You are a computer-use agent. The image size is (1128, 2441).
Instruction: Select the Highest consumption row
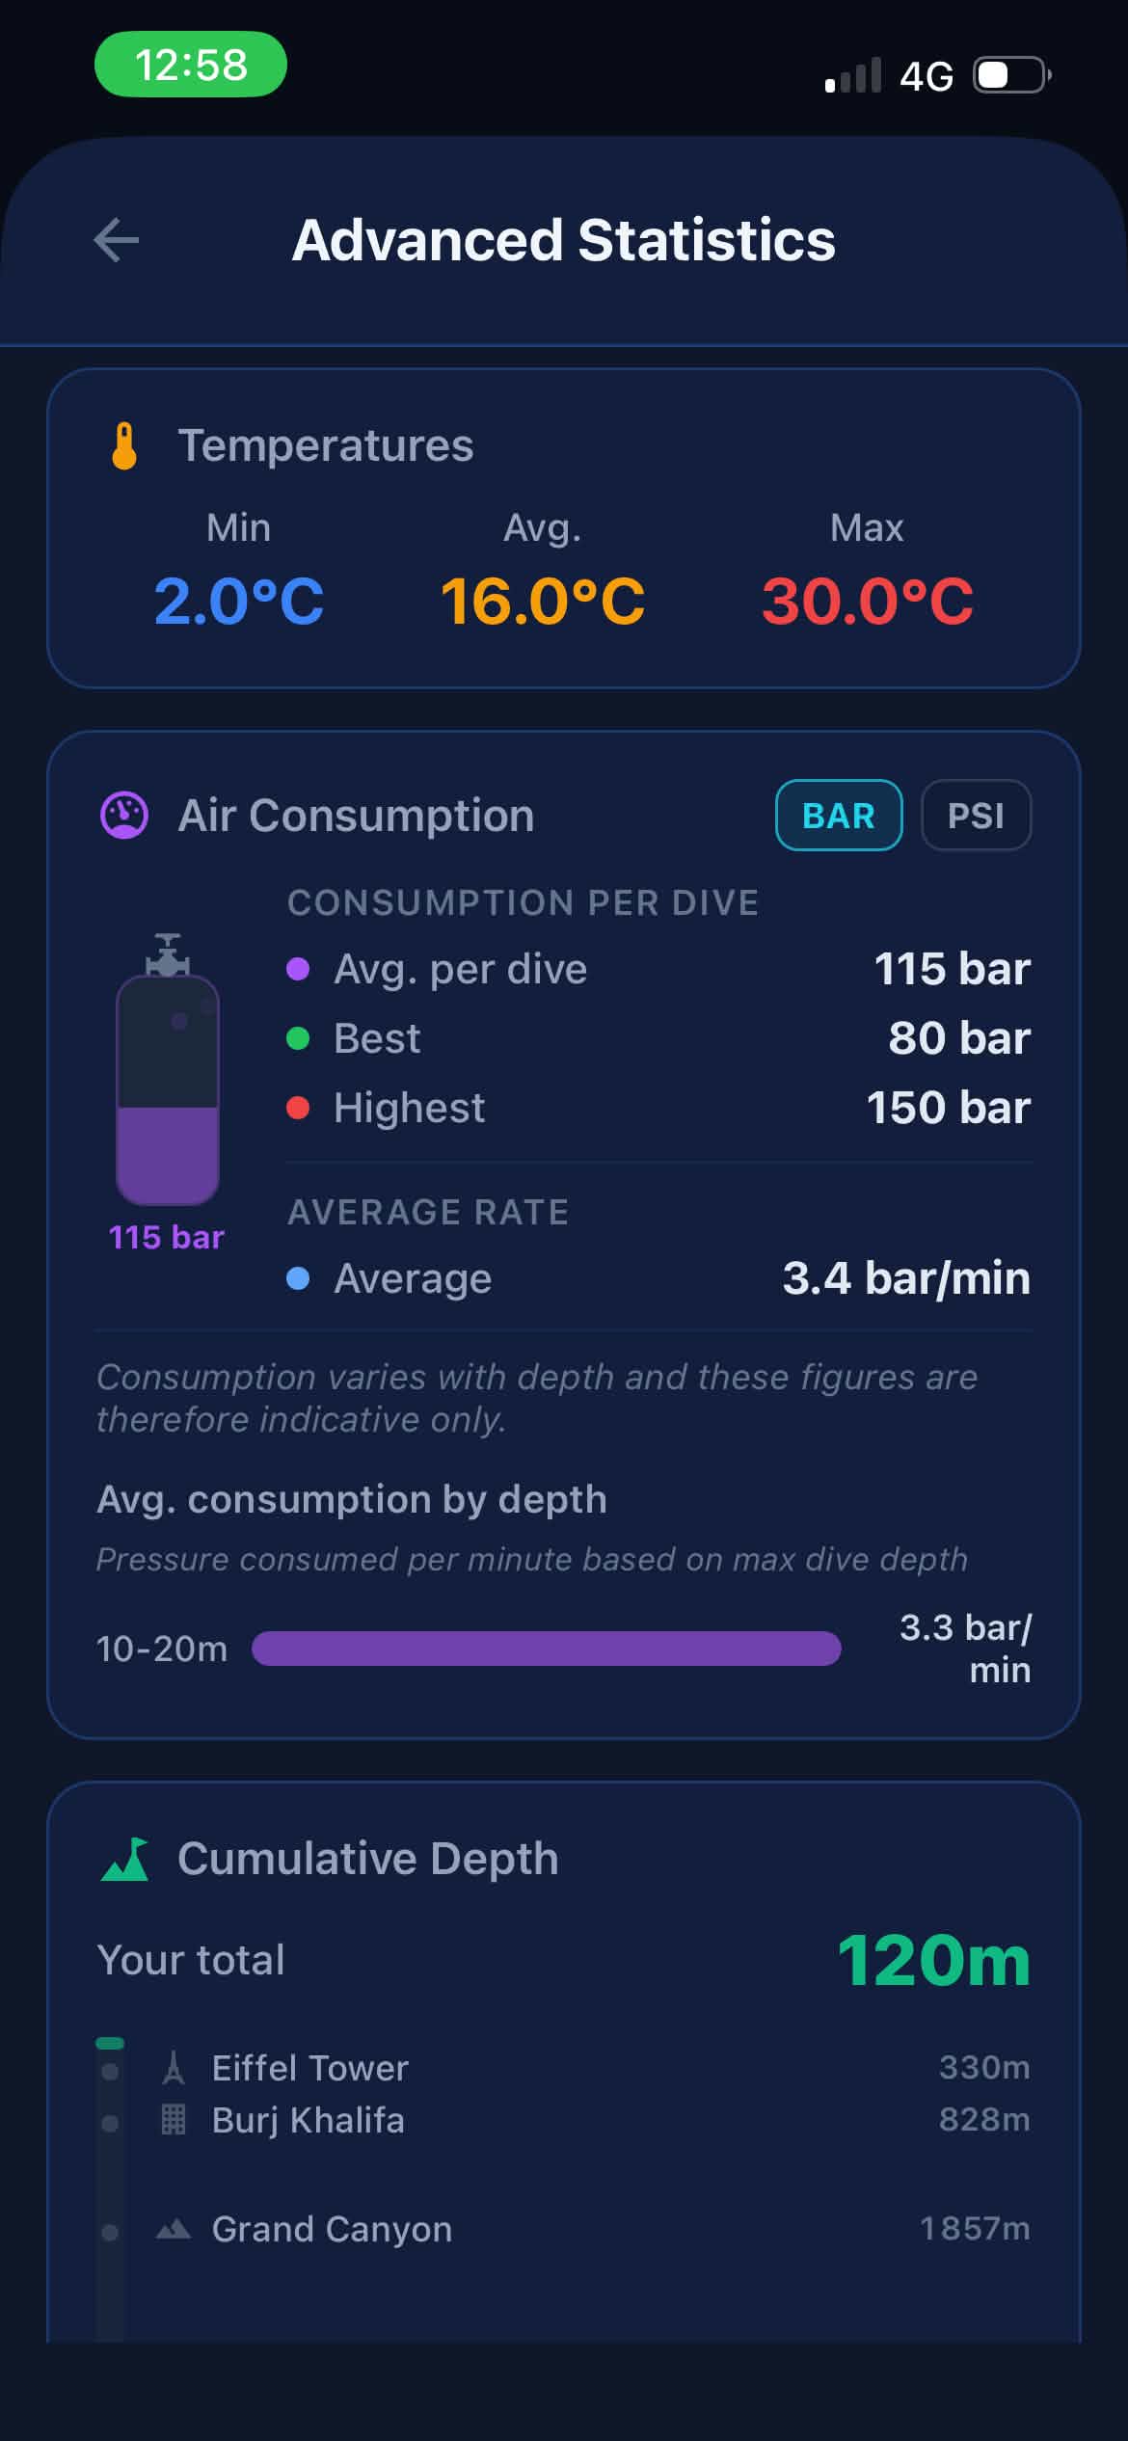click(x=658, y=1108)
